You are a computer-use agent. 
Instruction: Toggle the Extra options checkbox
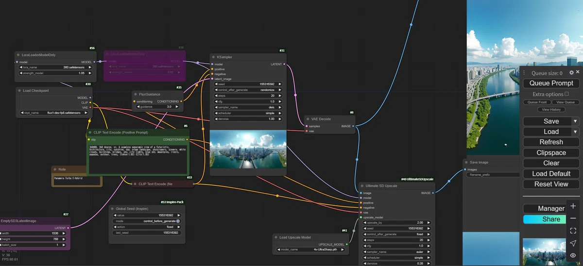[566, 94]
